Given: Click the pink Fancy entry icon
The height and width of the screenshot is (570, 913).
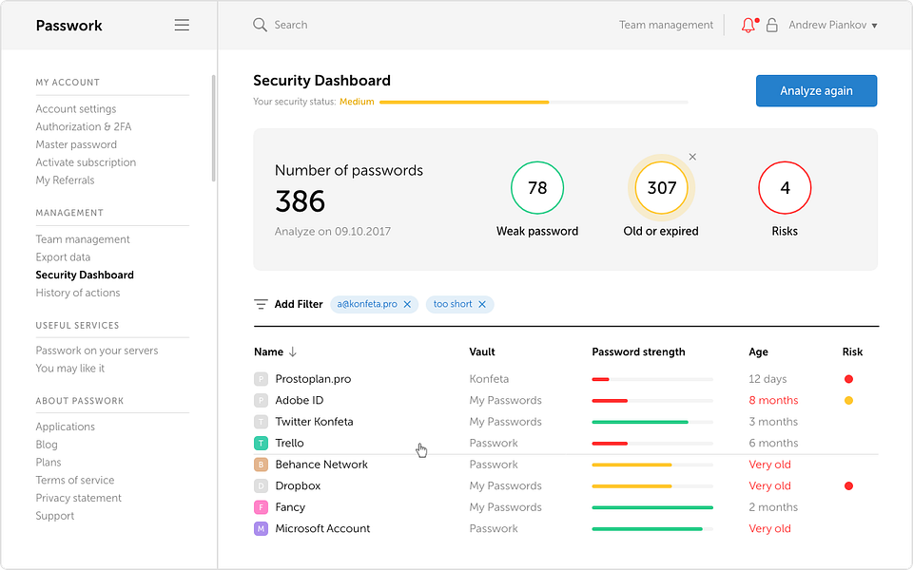Looking at the screenshot, I should (261, 507).
